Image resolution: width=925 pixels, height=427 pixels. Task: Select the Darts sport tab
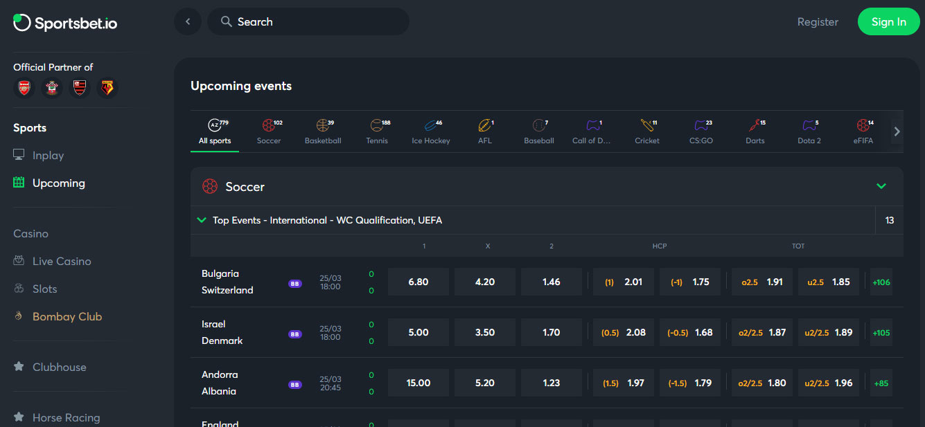(x=755, y=132)
